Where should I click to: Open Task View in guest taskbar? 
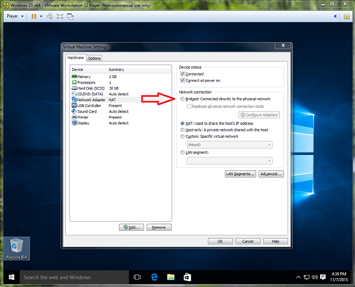137,278
